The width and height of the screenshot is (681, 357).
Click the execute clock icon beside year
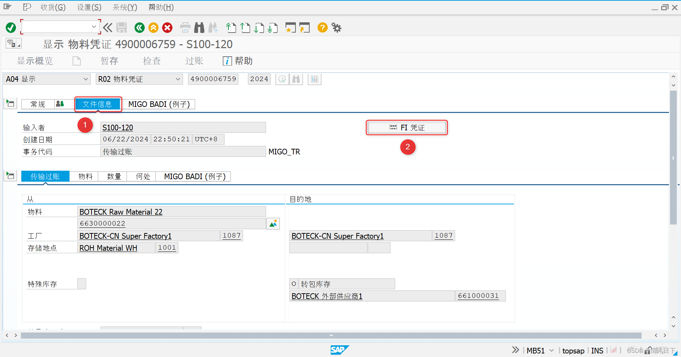point(282,79)
